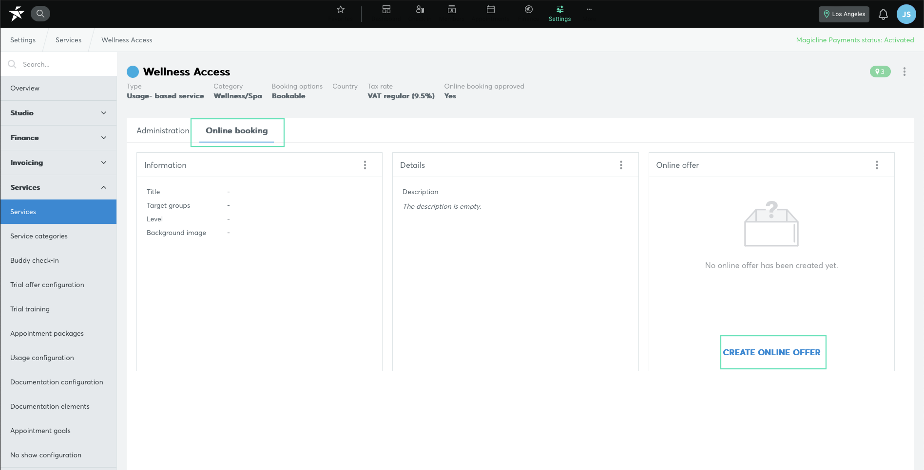Open Online offer card three-dot menu
The width and height of the screenshot is (924, 470).
pyautogui.click(x=877, y=165)
